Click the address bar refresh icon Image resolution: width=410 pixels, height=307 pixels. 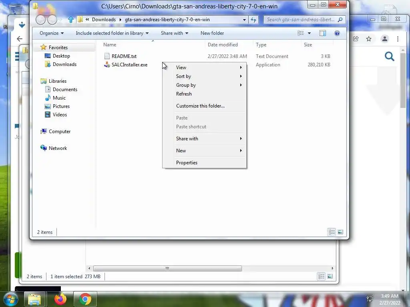(x=253, y=20)
